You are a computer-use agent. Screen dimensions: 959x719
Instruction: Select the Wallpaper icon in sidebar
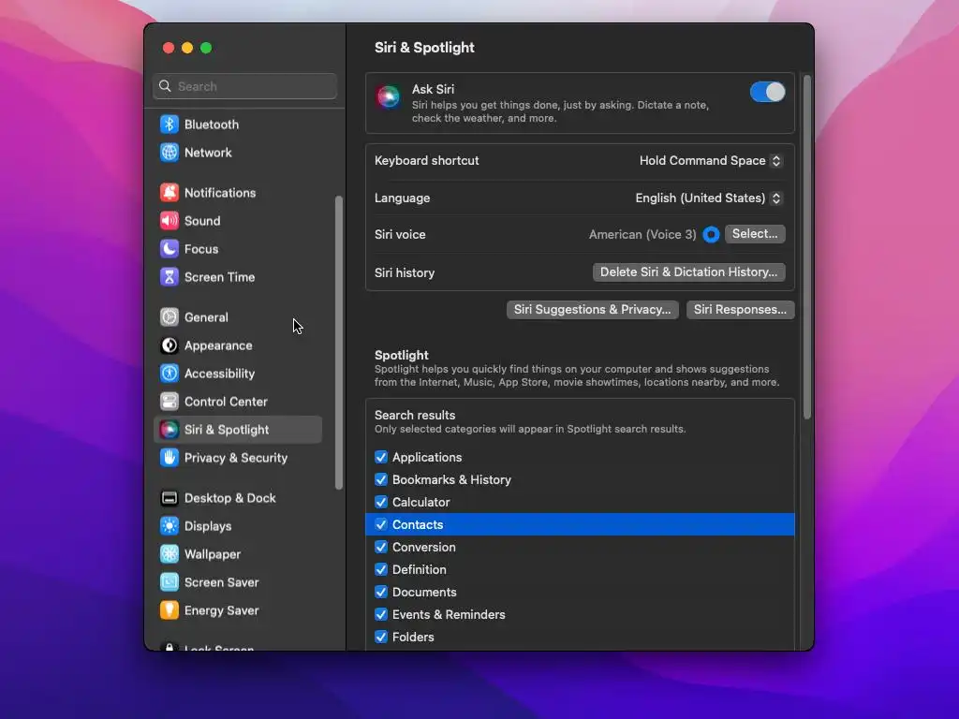click(170, 554)
